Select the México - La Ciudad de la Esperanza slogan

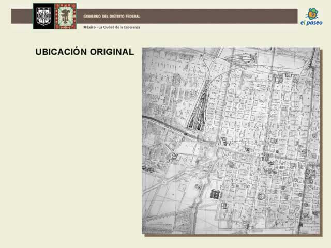[x=112, y=27]
